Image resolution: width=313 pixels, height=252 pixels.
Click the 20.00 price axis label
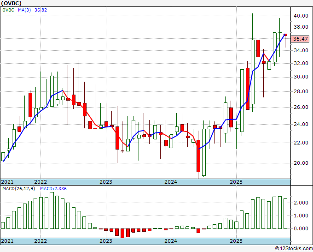tap(301, 163)
